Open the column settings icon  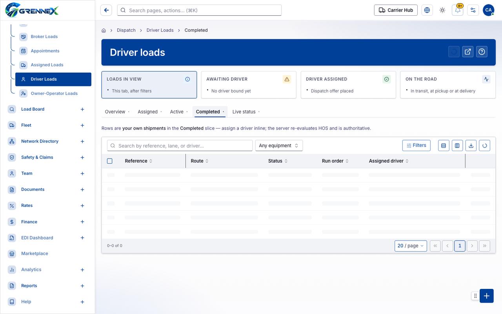click(457, 146)
